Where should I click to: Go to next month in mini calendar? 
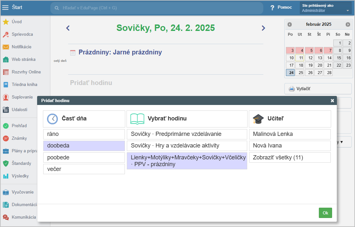tap(348, 24)
